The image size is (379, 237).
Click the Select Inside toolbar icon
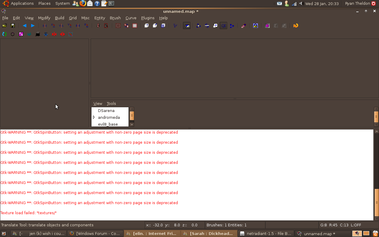pos(106,26)
